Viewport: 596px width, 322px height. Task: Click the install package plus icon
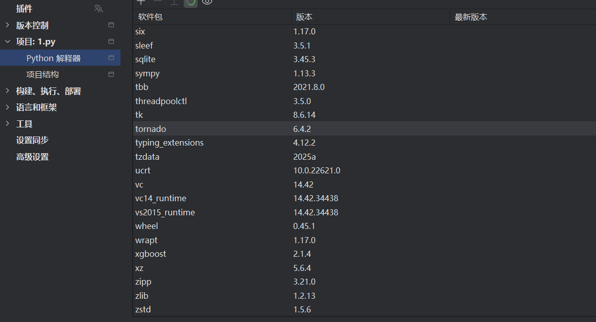click(141, 3)
